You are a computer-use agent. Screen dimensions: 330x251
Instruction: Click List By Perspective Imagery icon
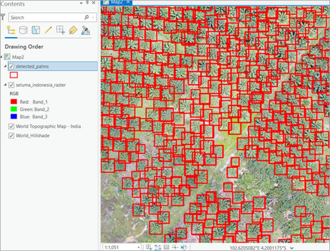85,30
